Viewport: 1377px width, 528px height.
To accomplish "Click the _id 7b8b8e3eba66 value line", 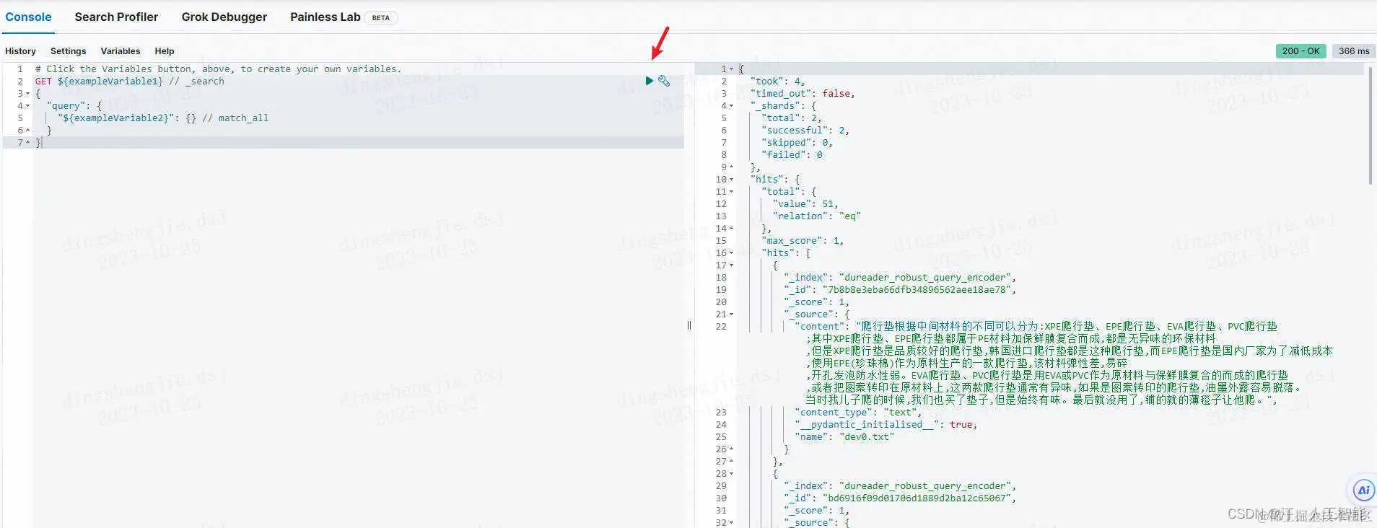I will [900, 290].
